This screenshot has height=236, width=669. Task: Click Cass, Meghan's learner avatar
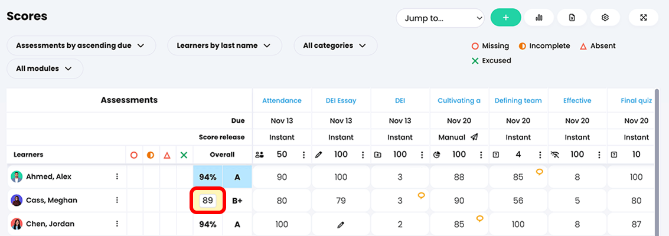pyautogui.click(x=17, y=201)
